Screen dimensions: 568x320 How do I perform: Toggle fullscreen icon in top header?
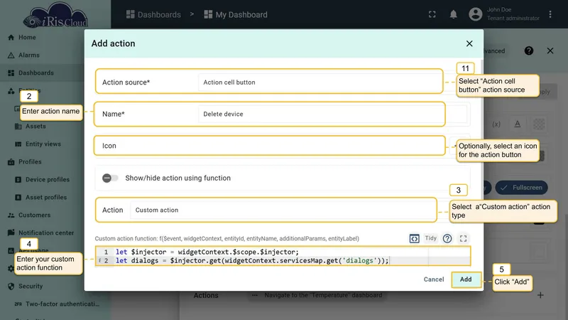coord(432,14)
